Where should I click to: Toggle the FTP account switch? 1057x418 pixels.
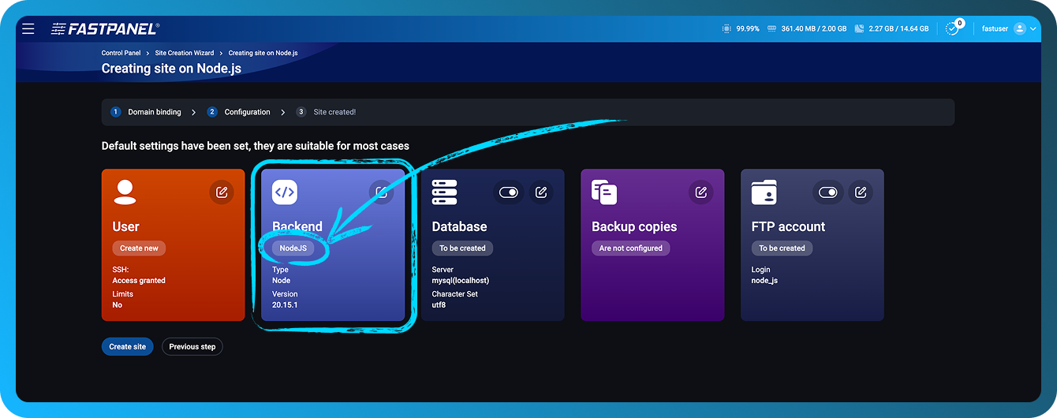click(827, 192)
